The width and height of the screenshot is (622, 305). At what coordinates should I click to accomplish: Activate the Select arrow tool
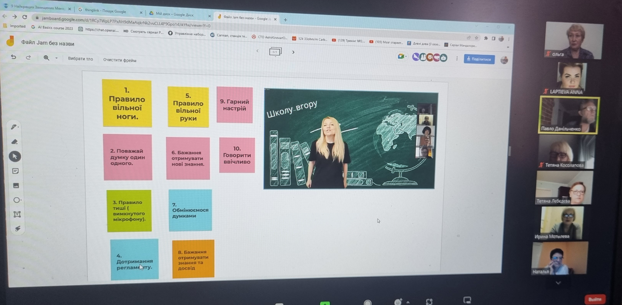[x=15, y=157]
